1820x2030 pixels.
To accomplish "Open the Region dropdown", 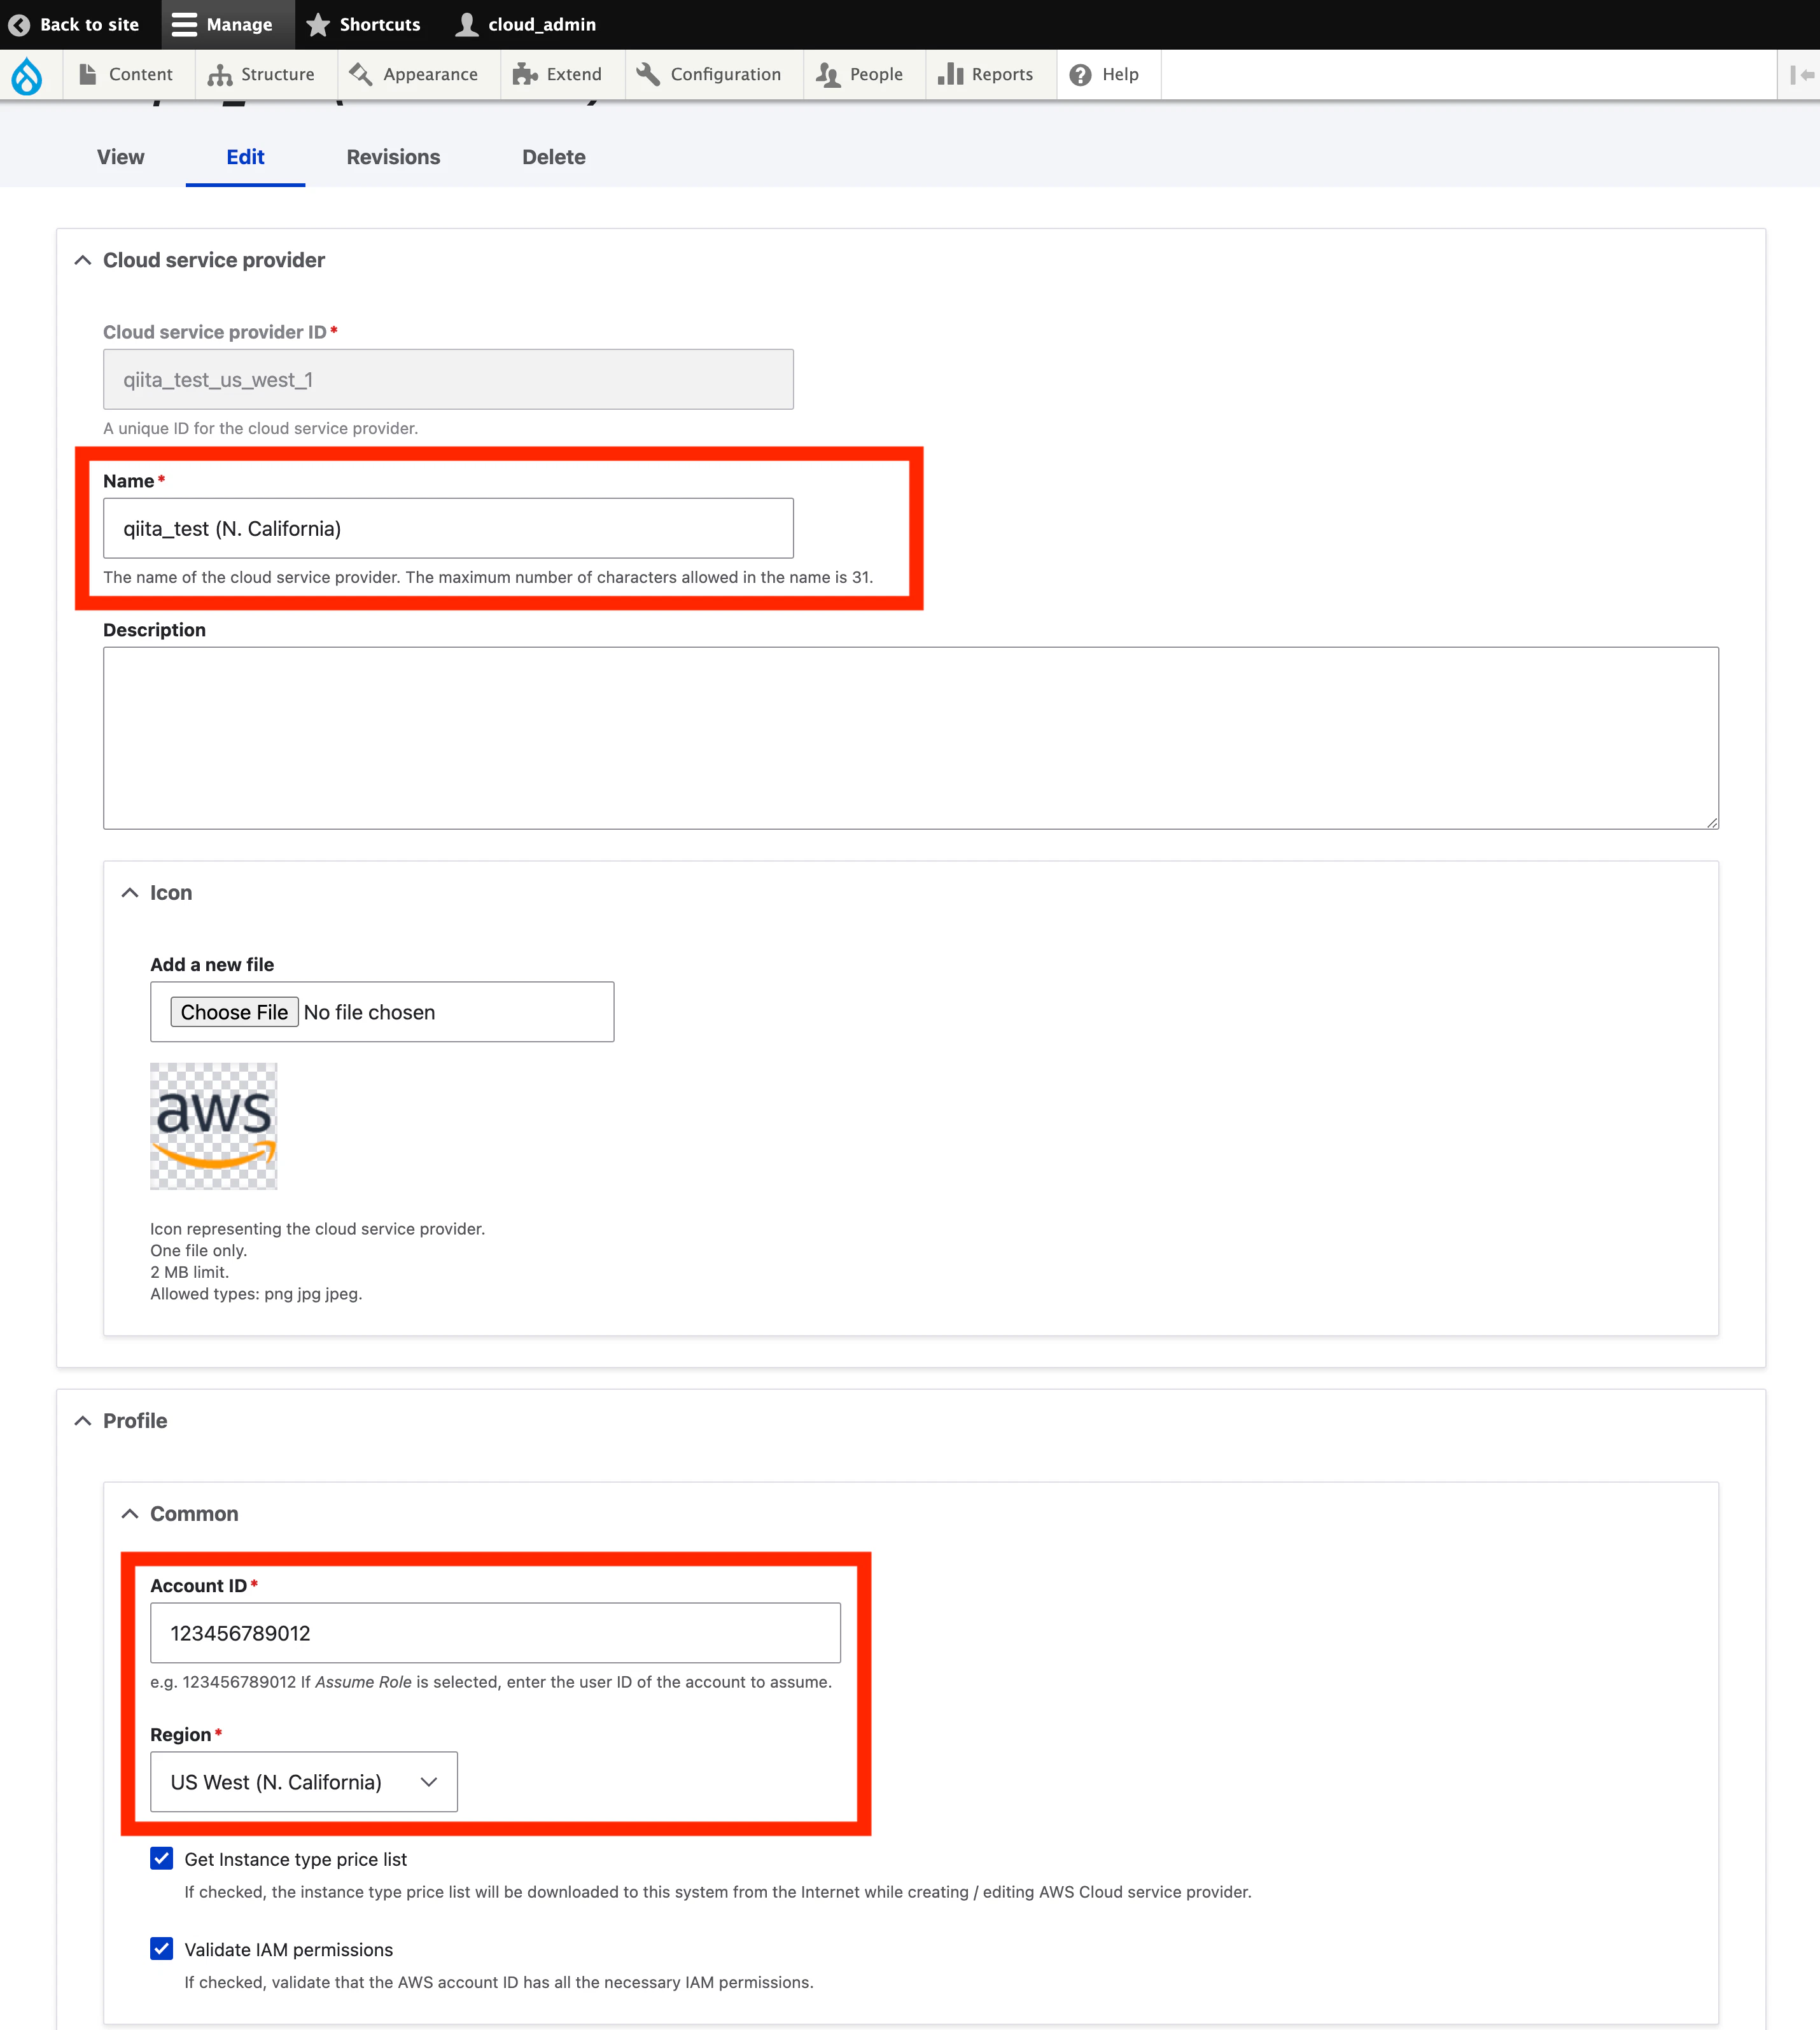I will tap(304, 1782).
